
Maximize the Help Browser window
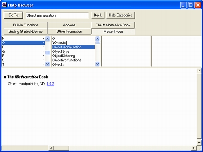(x=190, y=5)
